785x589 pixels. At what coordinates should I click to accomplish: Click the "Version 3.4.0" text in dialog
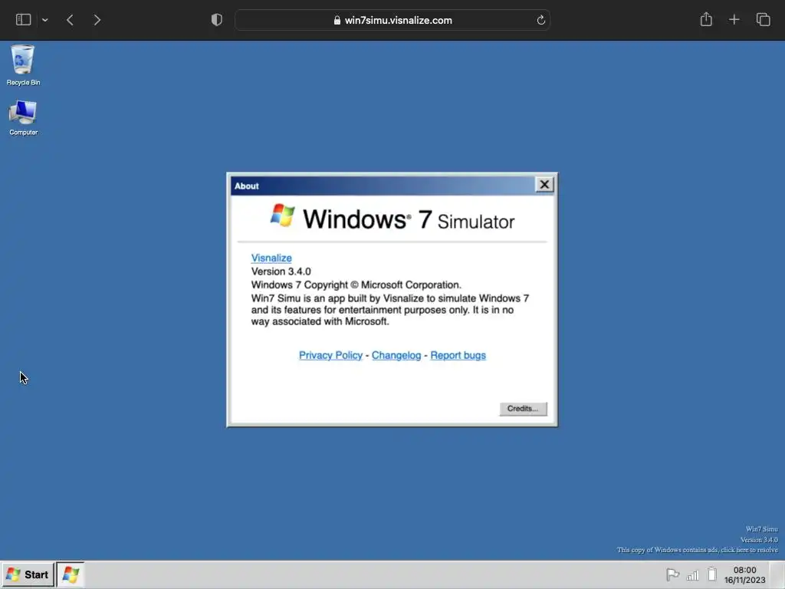coord(281,271)
